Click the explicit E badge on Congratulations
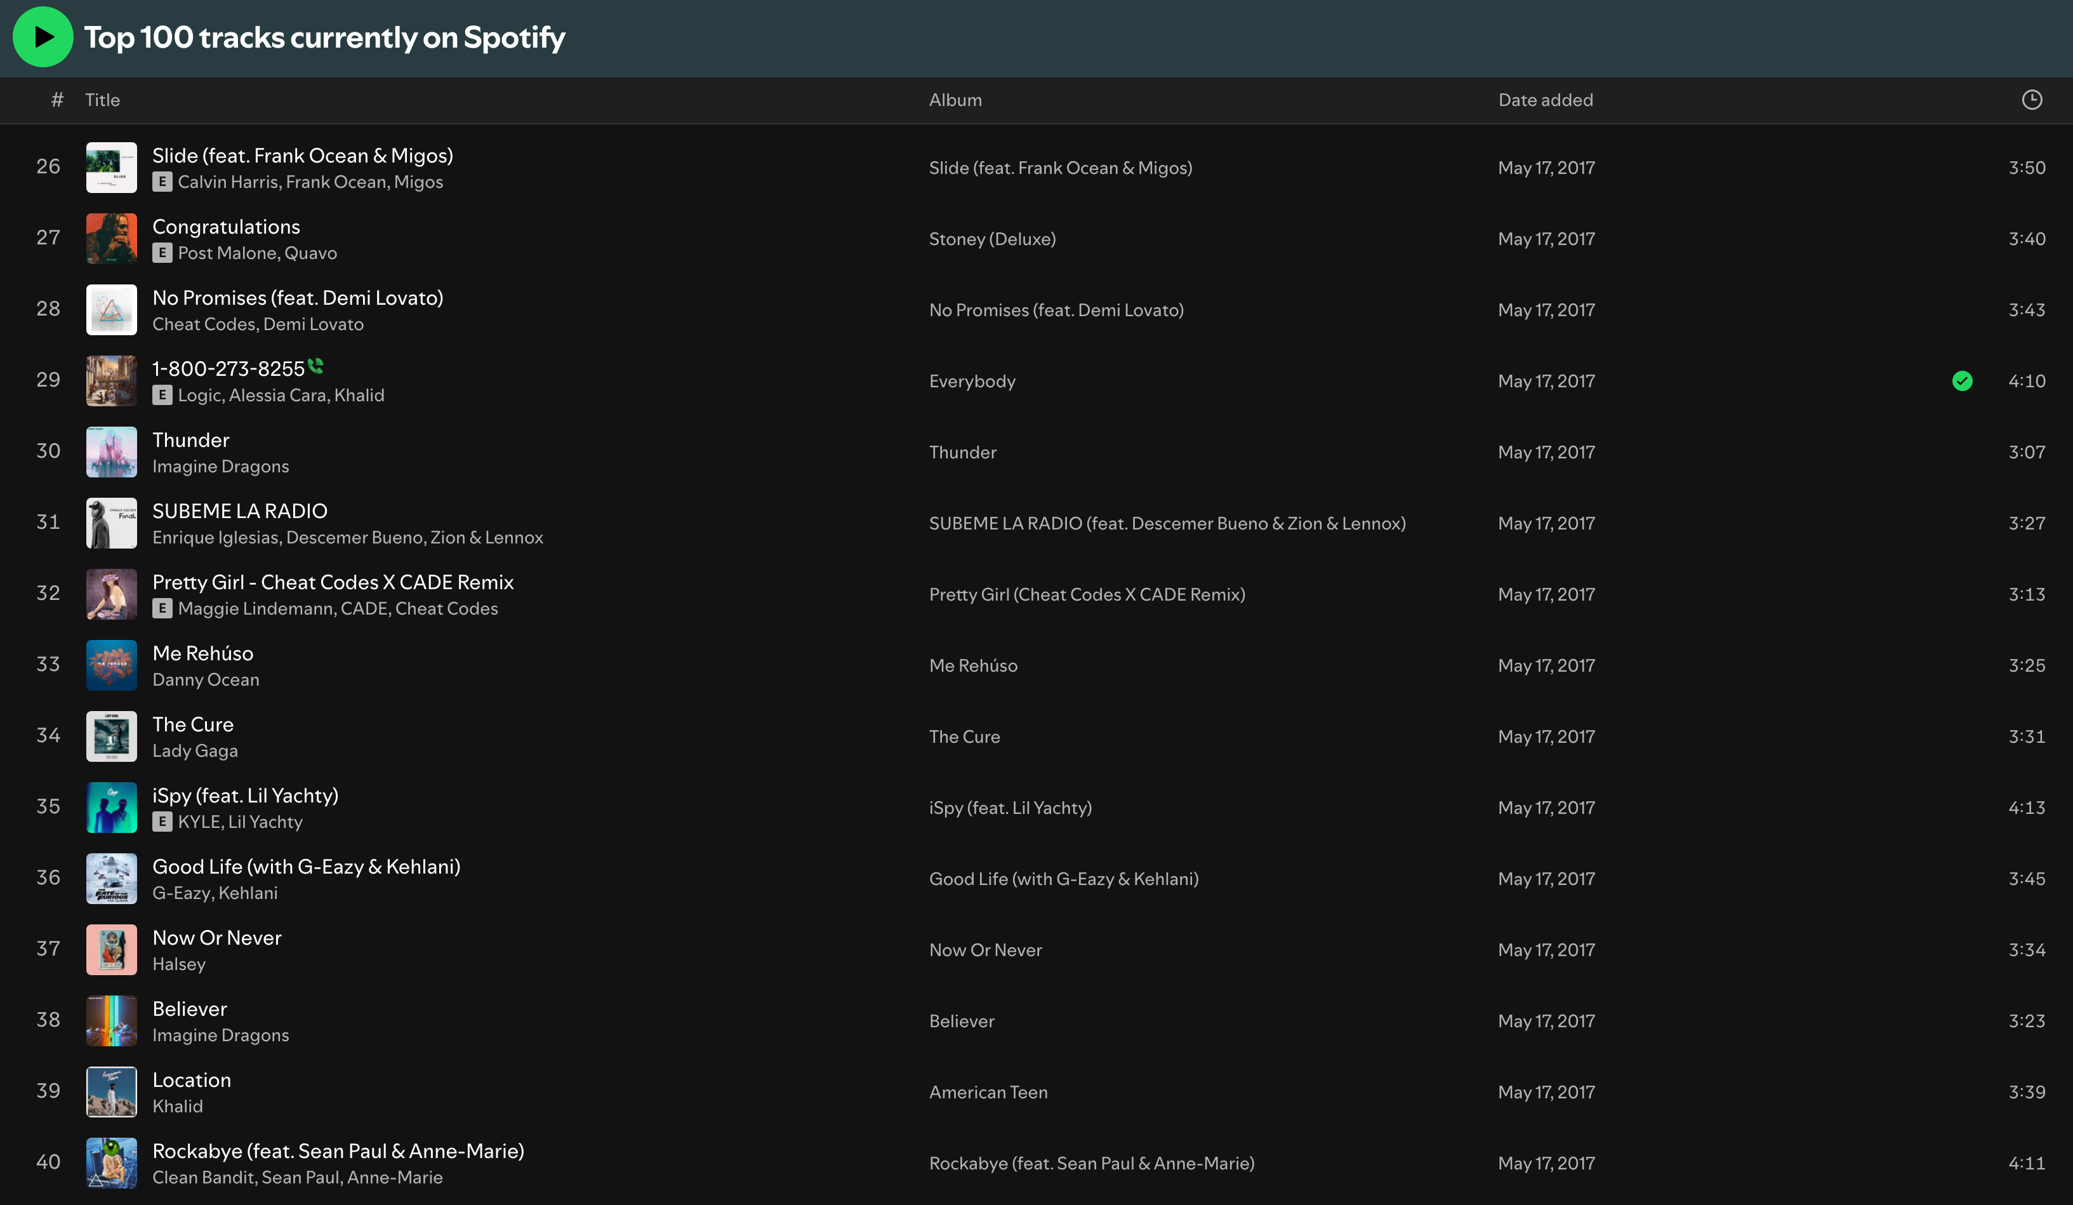This screenshot has height=1205, width=2073. tap(162, 253)
